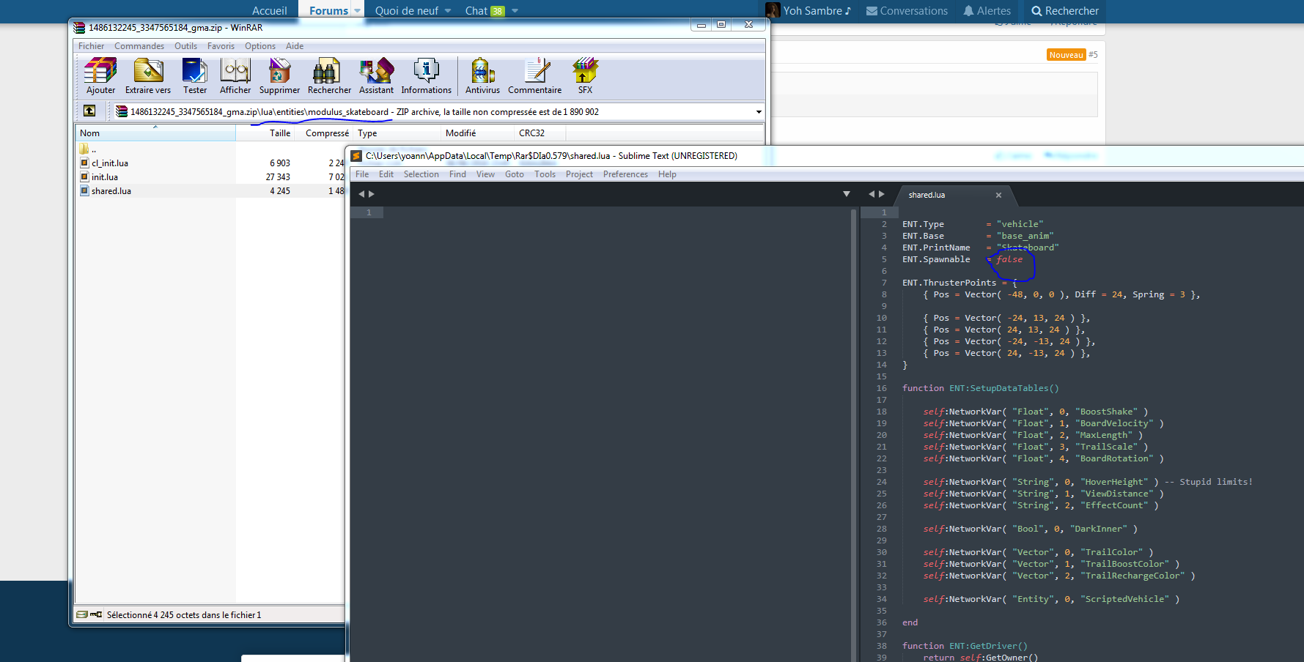
Task: Open the Sublime left pane tab list dropdown
Action: pyautogui.click(x=847, y=194)
